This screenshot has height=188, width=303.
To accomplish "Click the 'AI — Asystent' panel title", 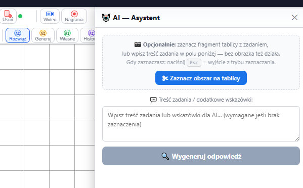I will (x=136, y=18).
